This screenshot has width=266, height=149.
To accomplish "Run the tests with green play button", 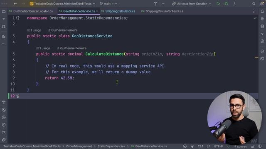I will tap(218, 4).
